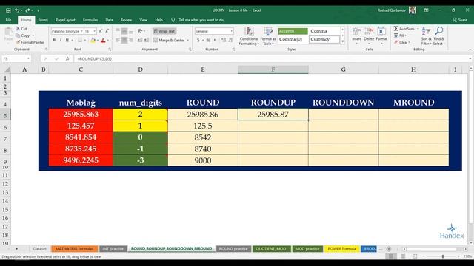Toggle bold formatting
Screen dimensions: 474x266
(54, 40)
